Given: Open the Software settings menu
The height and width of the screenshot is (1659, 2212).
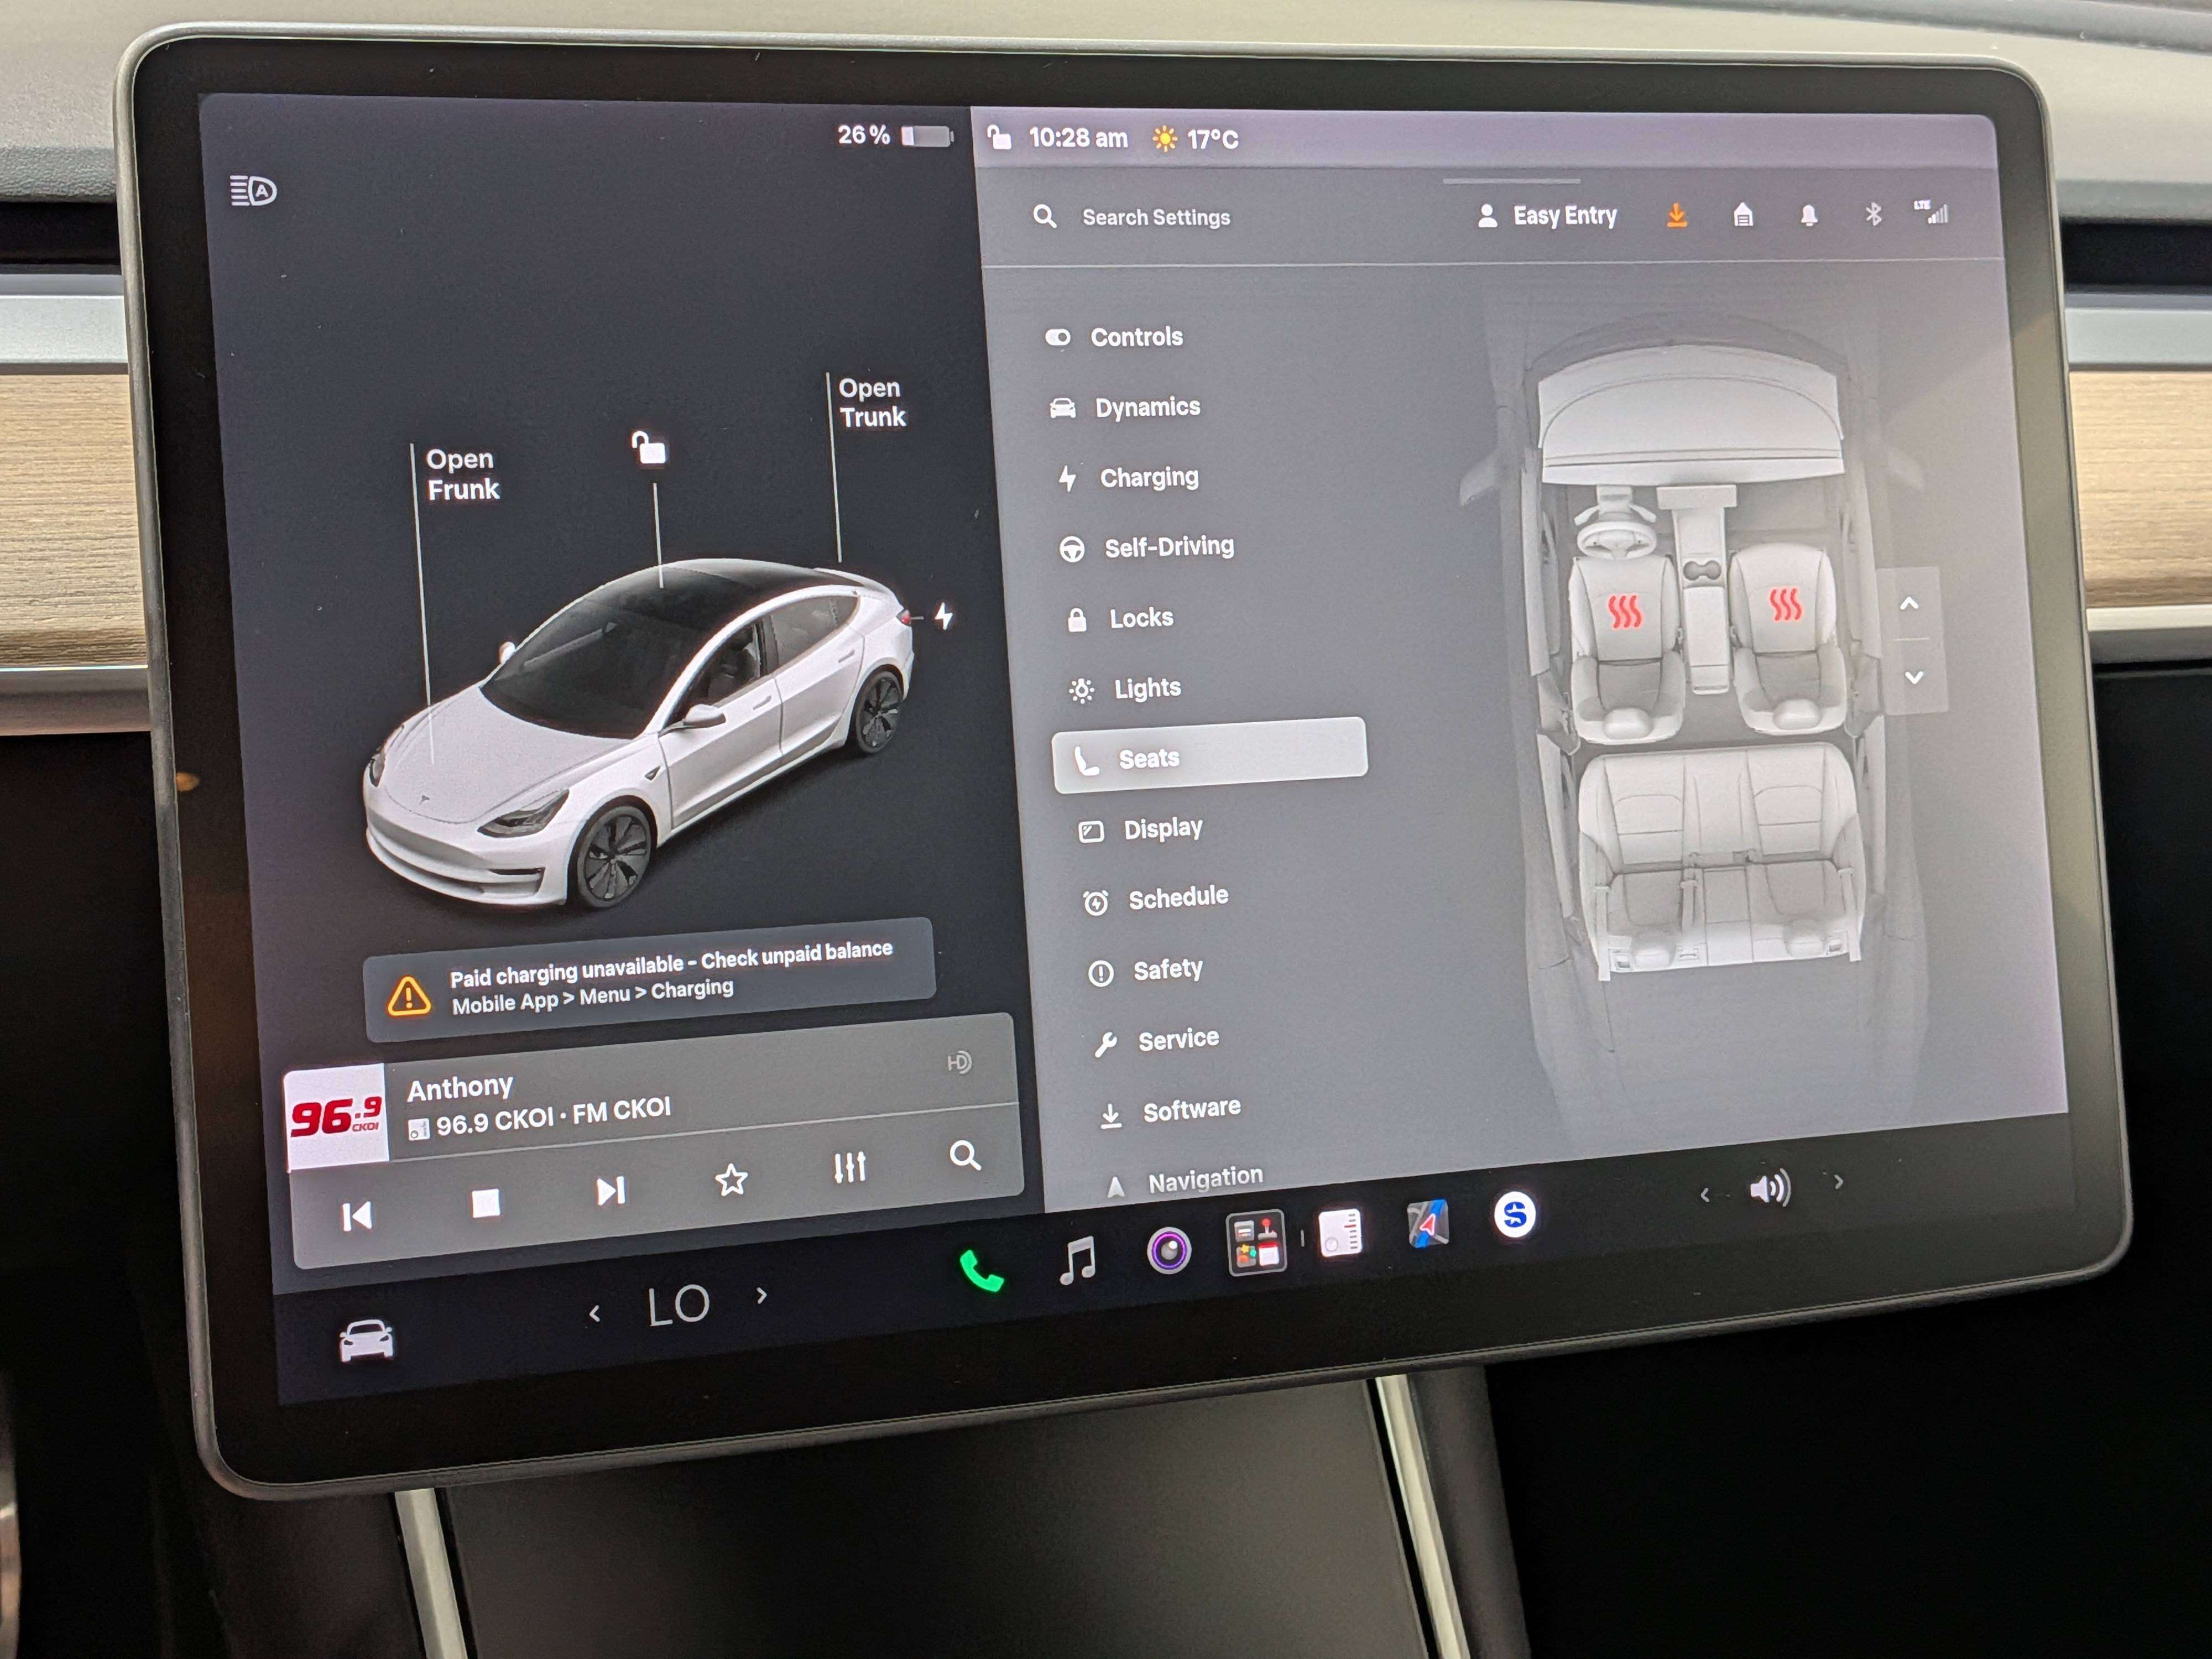Looking at the screenshot, I should (1171, 1111).
